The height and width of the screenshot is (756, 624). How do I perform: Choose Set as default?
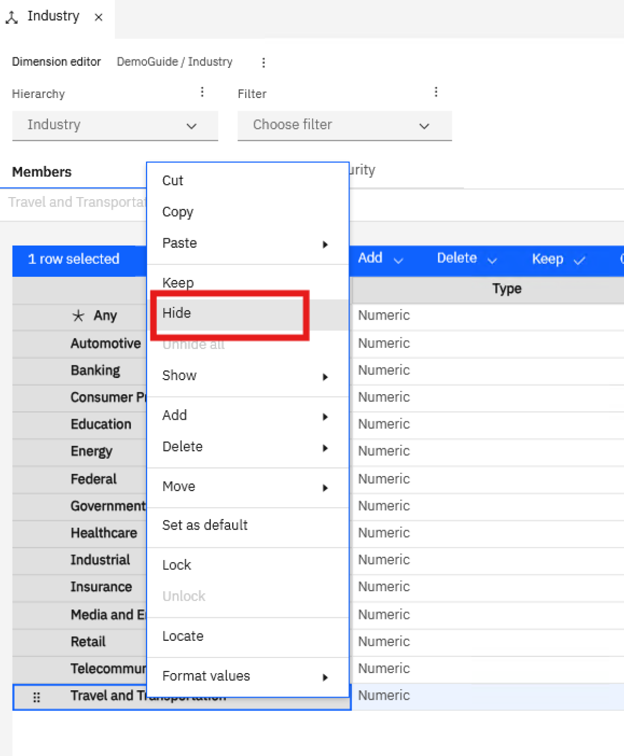tap(248, 526)
